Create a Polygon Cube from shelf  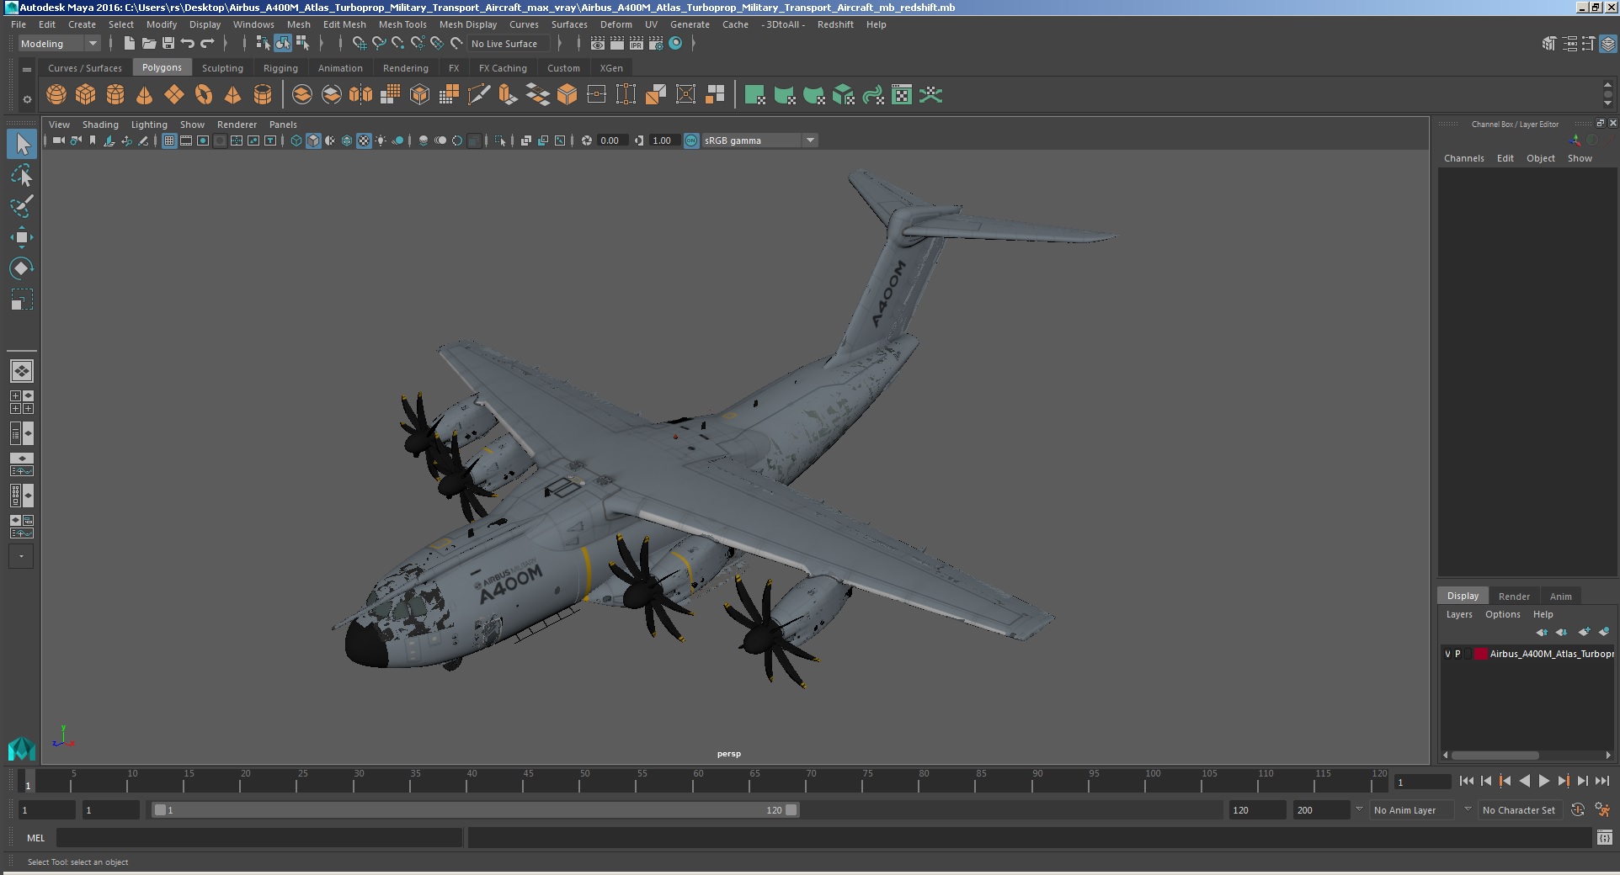tap(86, 95)
